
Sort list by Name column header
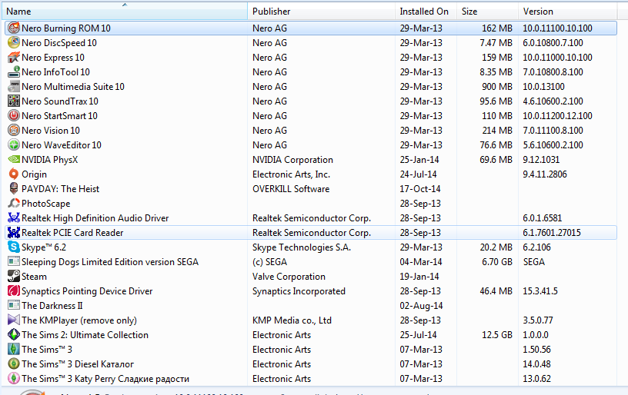123,12
